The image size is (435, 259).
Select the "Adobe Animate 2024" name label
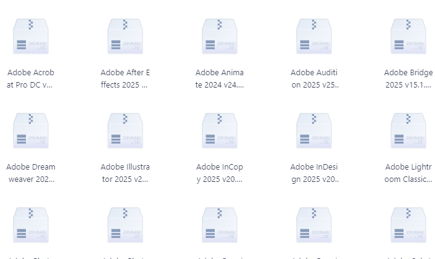pyautogui.click(x=220, y=79)
